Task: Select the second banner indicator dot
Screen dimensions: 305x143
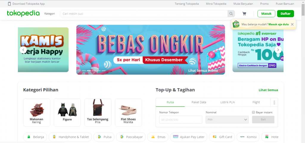Action: [x=89, y=71]
